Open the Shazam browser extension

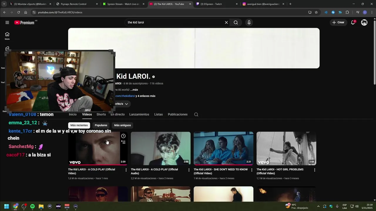click(333, 12)
